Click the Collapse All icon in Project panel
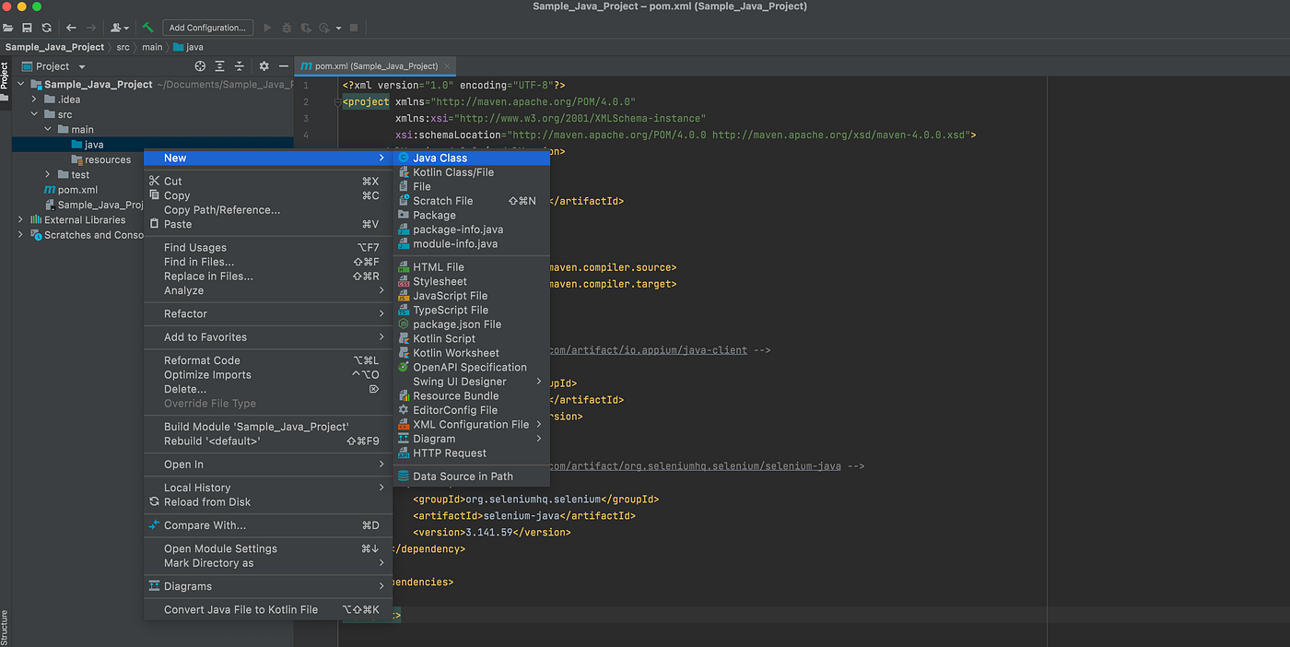1290x647 pixels. tap(240, 66)
